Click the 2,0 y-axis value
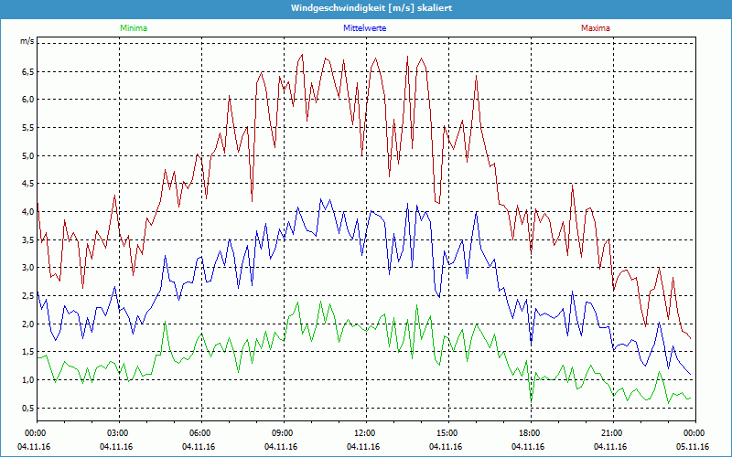This screenshot has height=457, width=732. 27,324
